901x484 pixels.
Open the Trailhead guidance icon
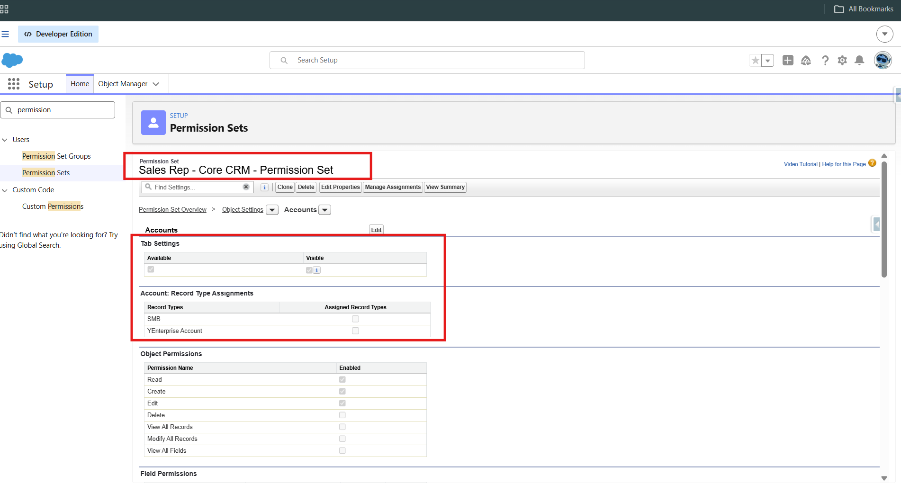coord(806,60)
